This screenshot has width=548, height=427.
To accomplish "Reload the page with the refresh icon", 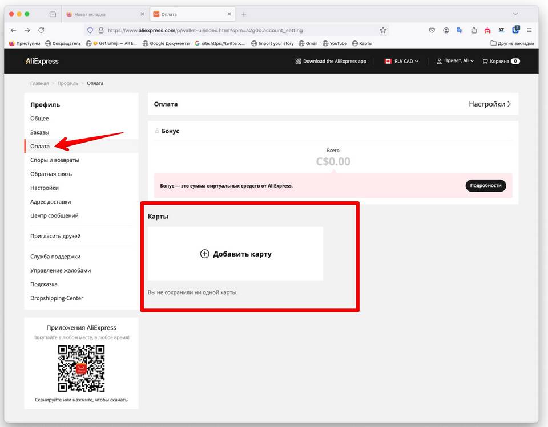I will (41, 30).
